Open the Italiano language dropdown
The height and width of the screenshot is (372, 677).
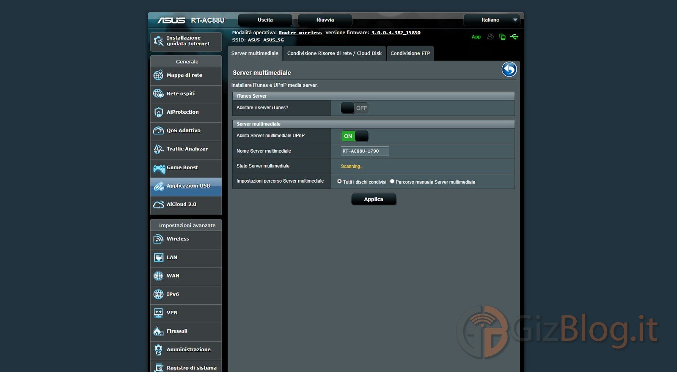[491, 20]
